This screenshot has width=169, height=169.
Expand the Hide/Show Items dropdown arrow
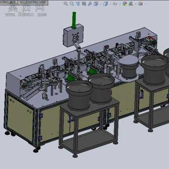point(120,4)
